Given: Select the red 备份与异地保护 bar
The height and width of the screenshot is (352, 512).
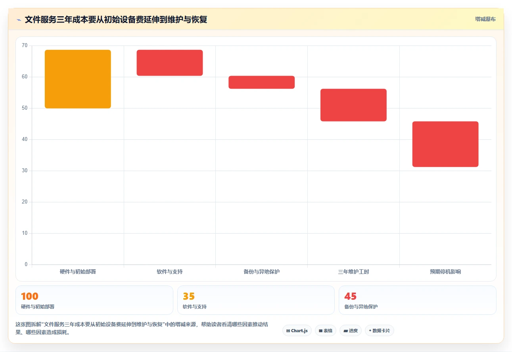Looking at the screenshot, I should point(262,82).
